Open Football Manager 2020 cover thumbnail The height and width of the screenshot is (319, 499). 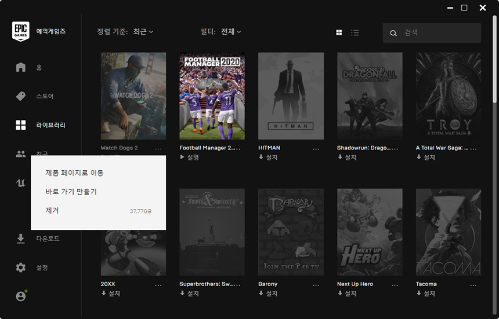tap(212, 96)
